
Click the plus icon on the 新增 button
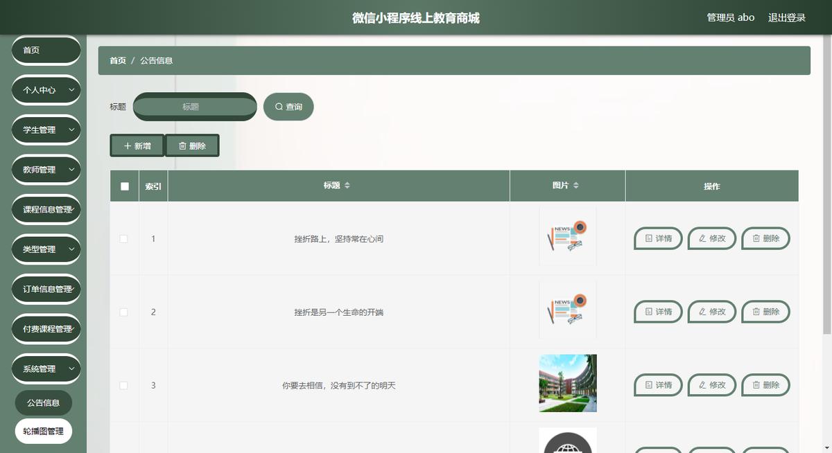pos(128,146)
